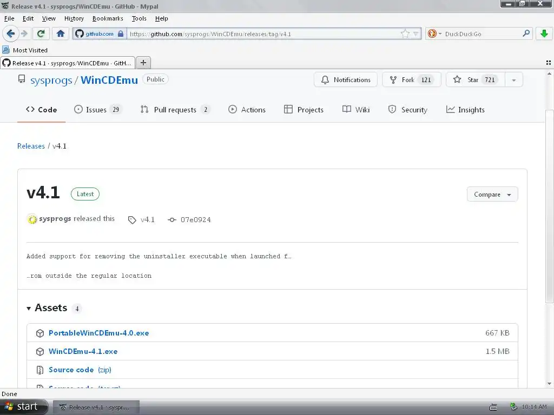
Task: Open the View menu
Action: (49, 18)
